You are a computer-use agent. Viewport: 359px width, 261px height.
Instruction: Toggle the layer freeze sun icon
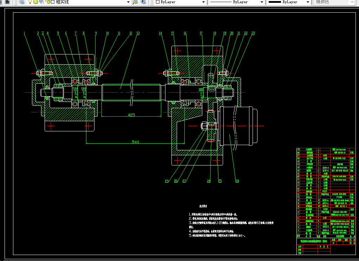pyautogui.click(x=36, y=2)
